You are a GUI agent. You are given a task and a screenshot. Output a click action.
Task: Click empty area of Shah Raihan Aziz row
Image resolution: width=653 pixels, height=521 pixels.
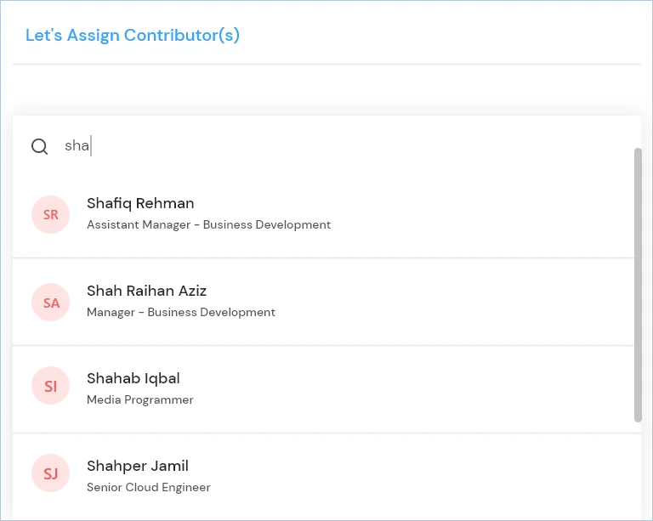(x=458, y=302)
